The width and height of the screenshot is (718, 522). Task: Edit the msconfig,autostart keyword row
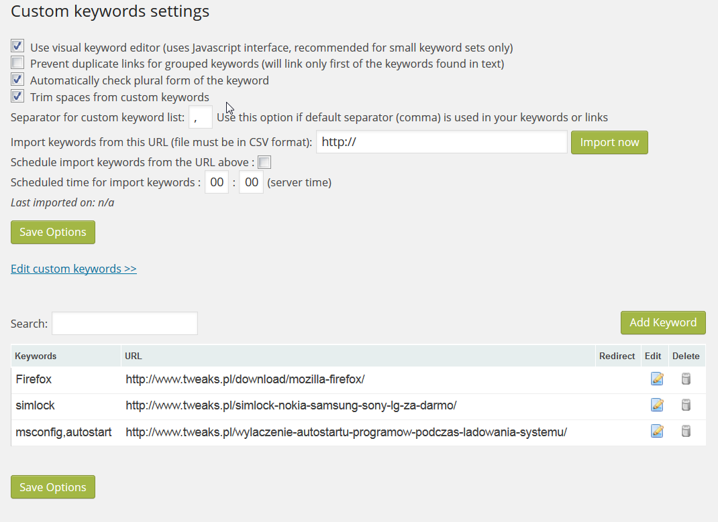tap(657, 431)
